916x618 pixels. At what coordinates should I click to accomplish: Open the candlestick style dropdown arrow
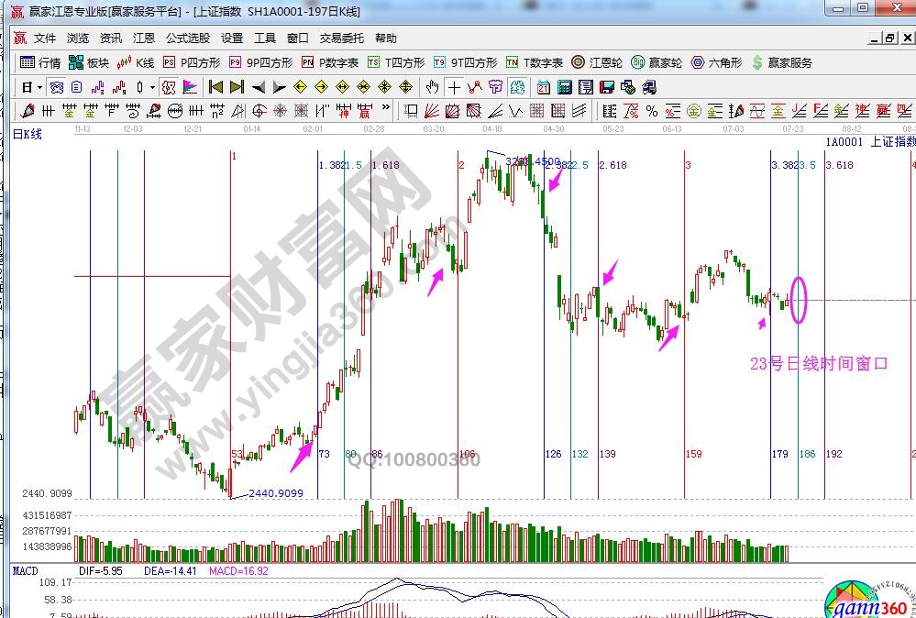pyautogui.click(x=152, y=87)
